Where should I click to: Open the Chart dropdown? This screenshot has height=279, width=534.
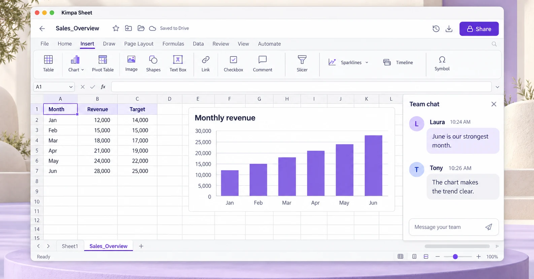pyautogui.click(x=76, y=64)
